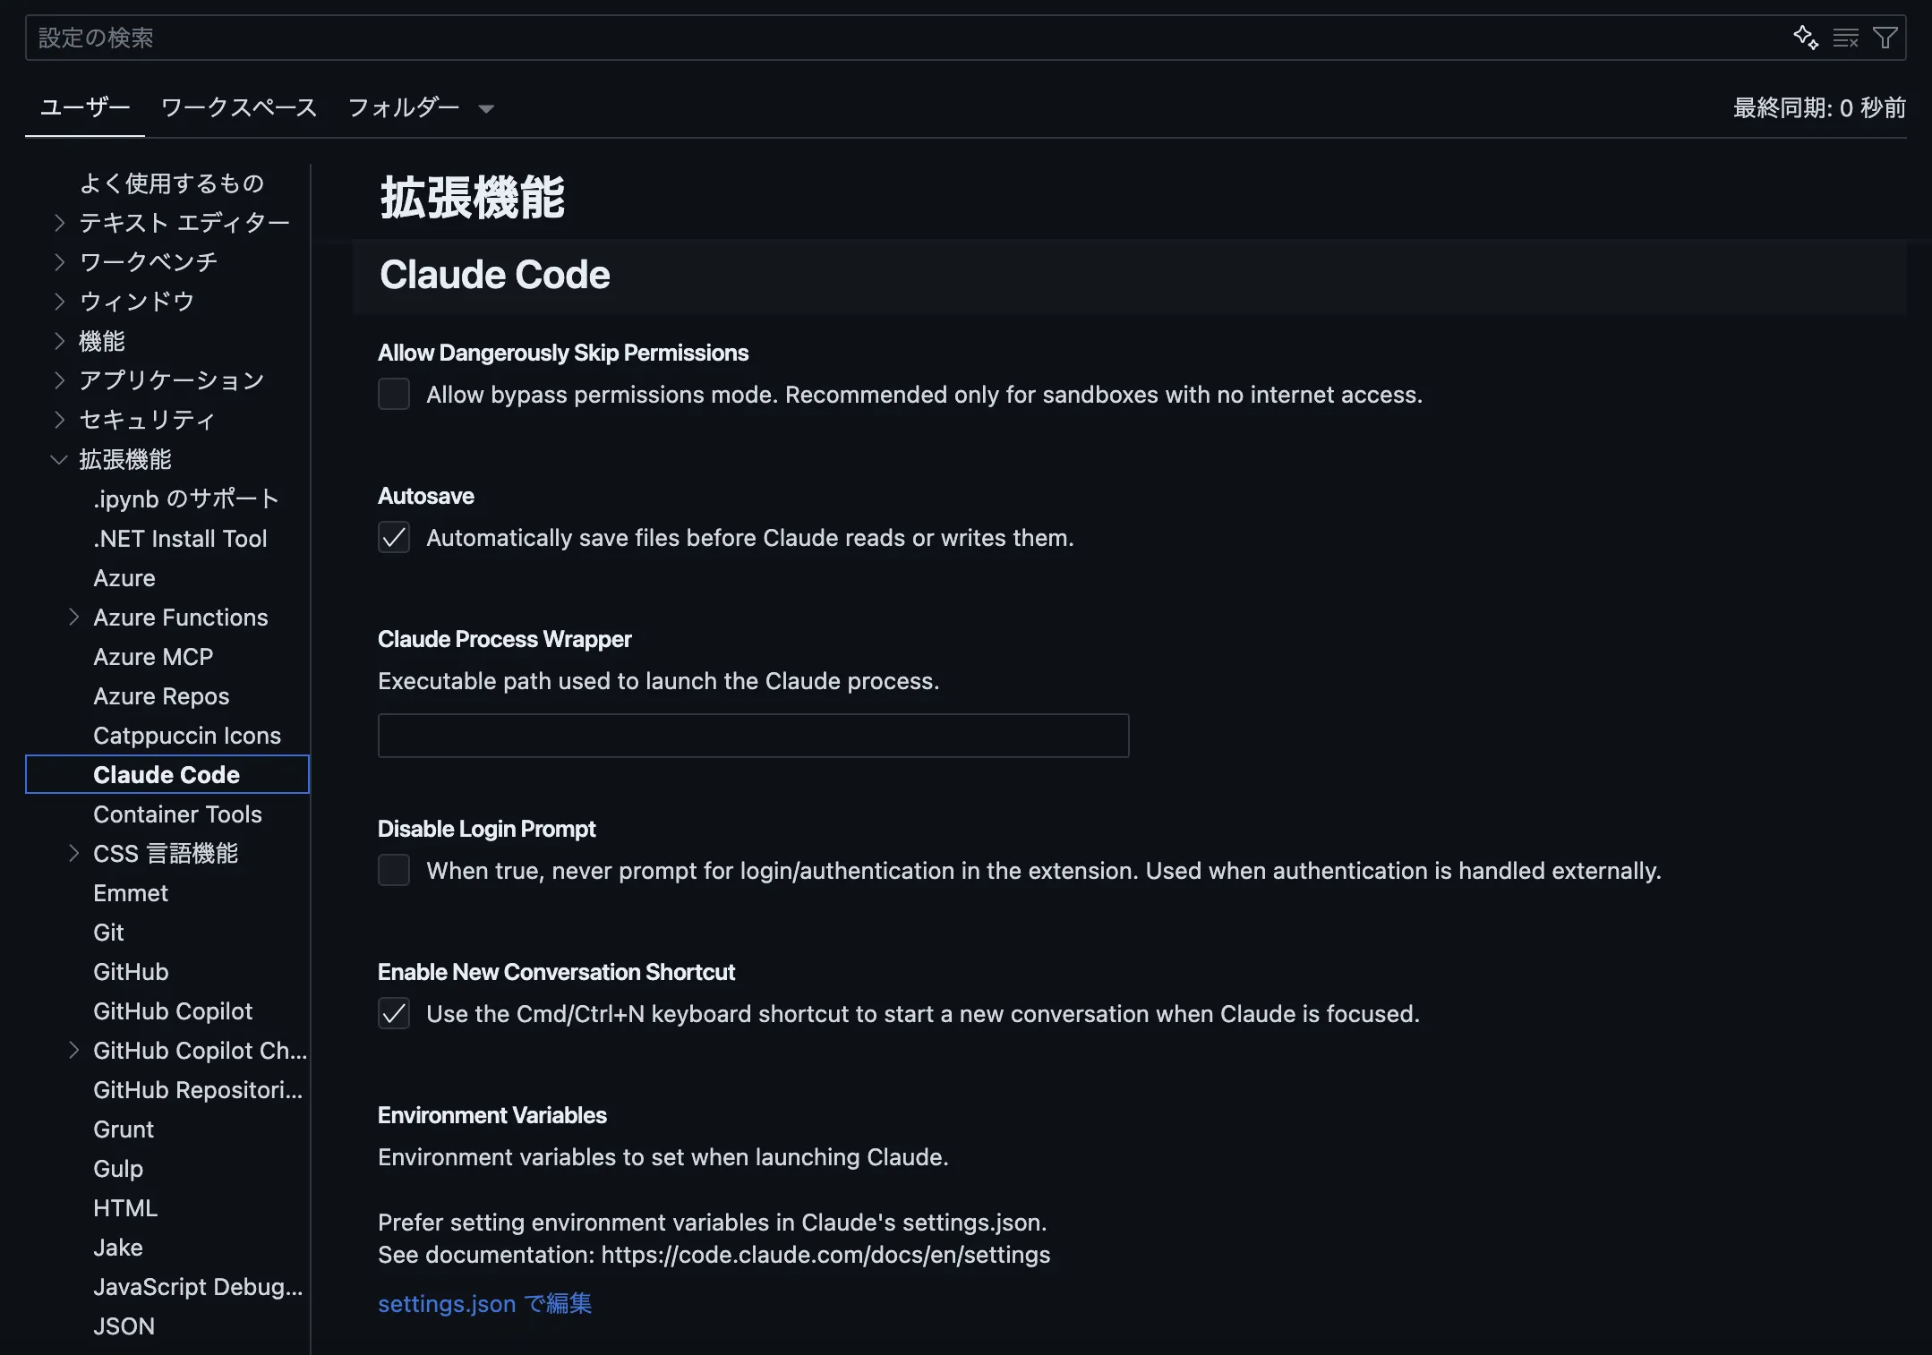Open settings.json で編集 link

pos(484,1304)
